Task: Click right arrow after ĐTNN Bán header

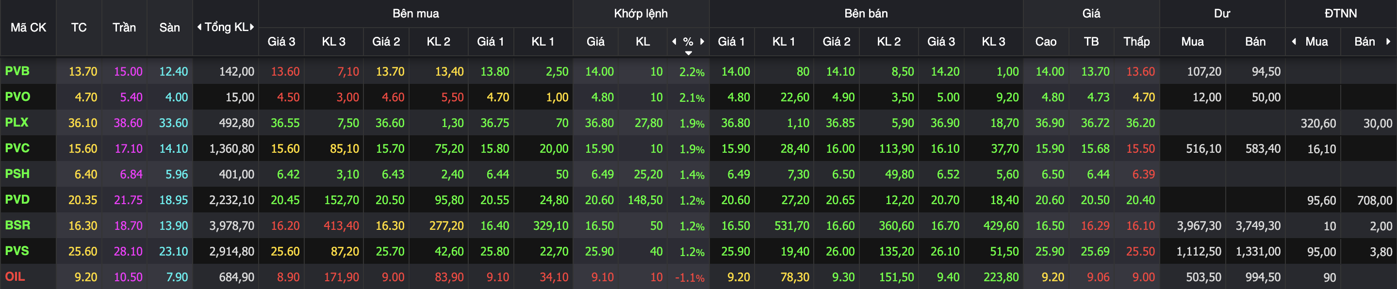Action: [1388, 41]
